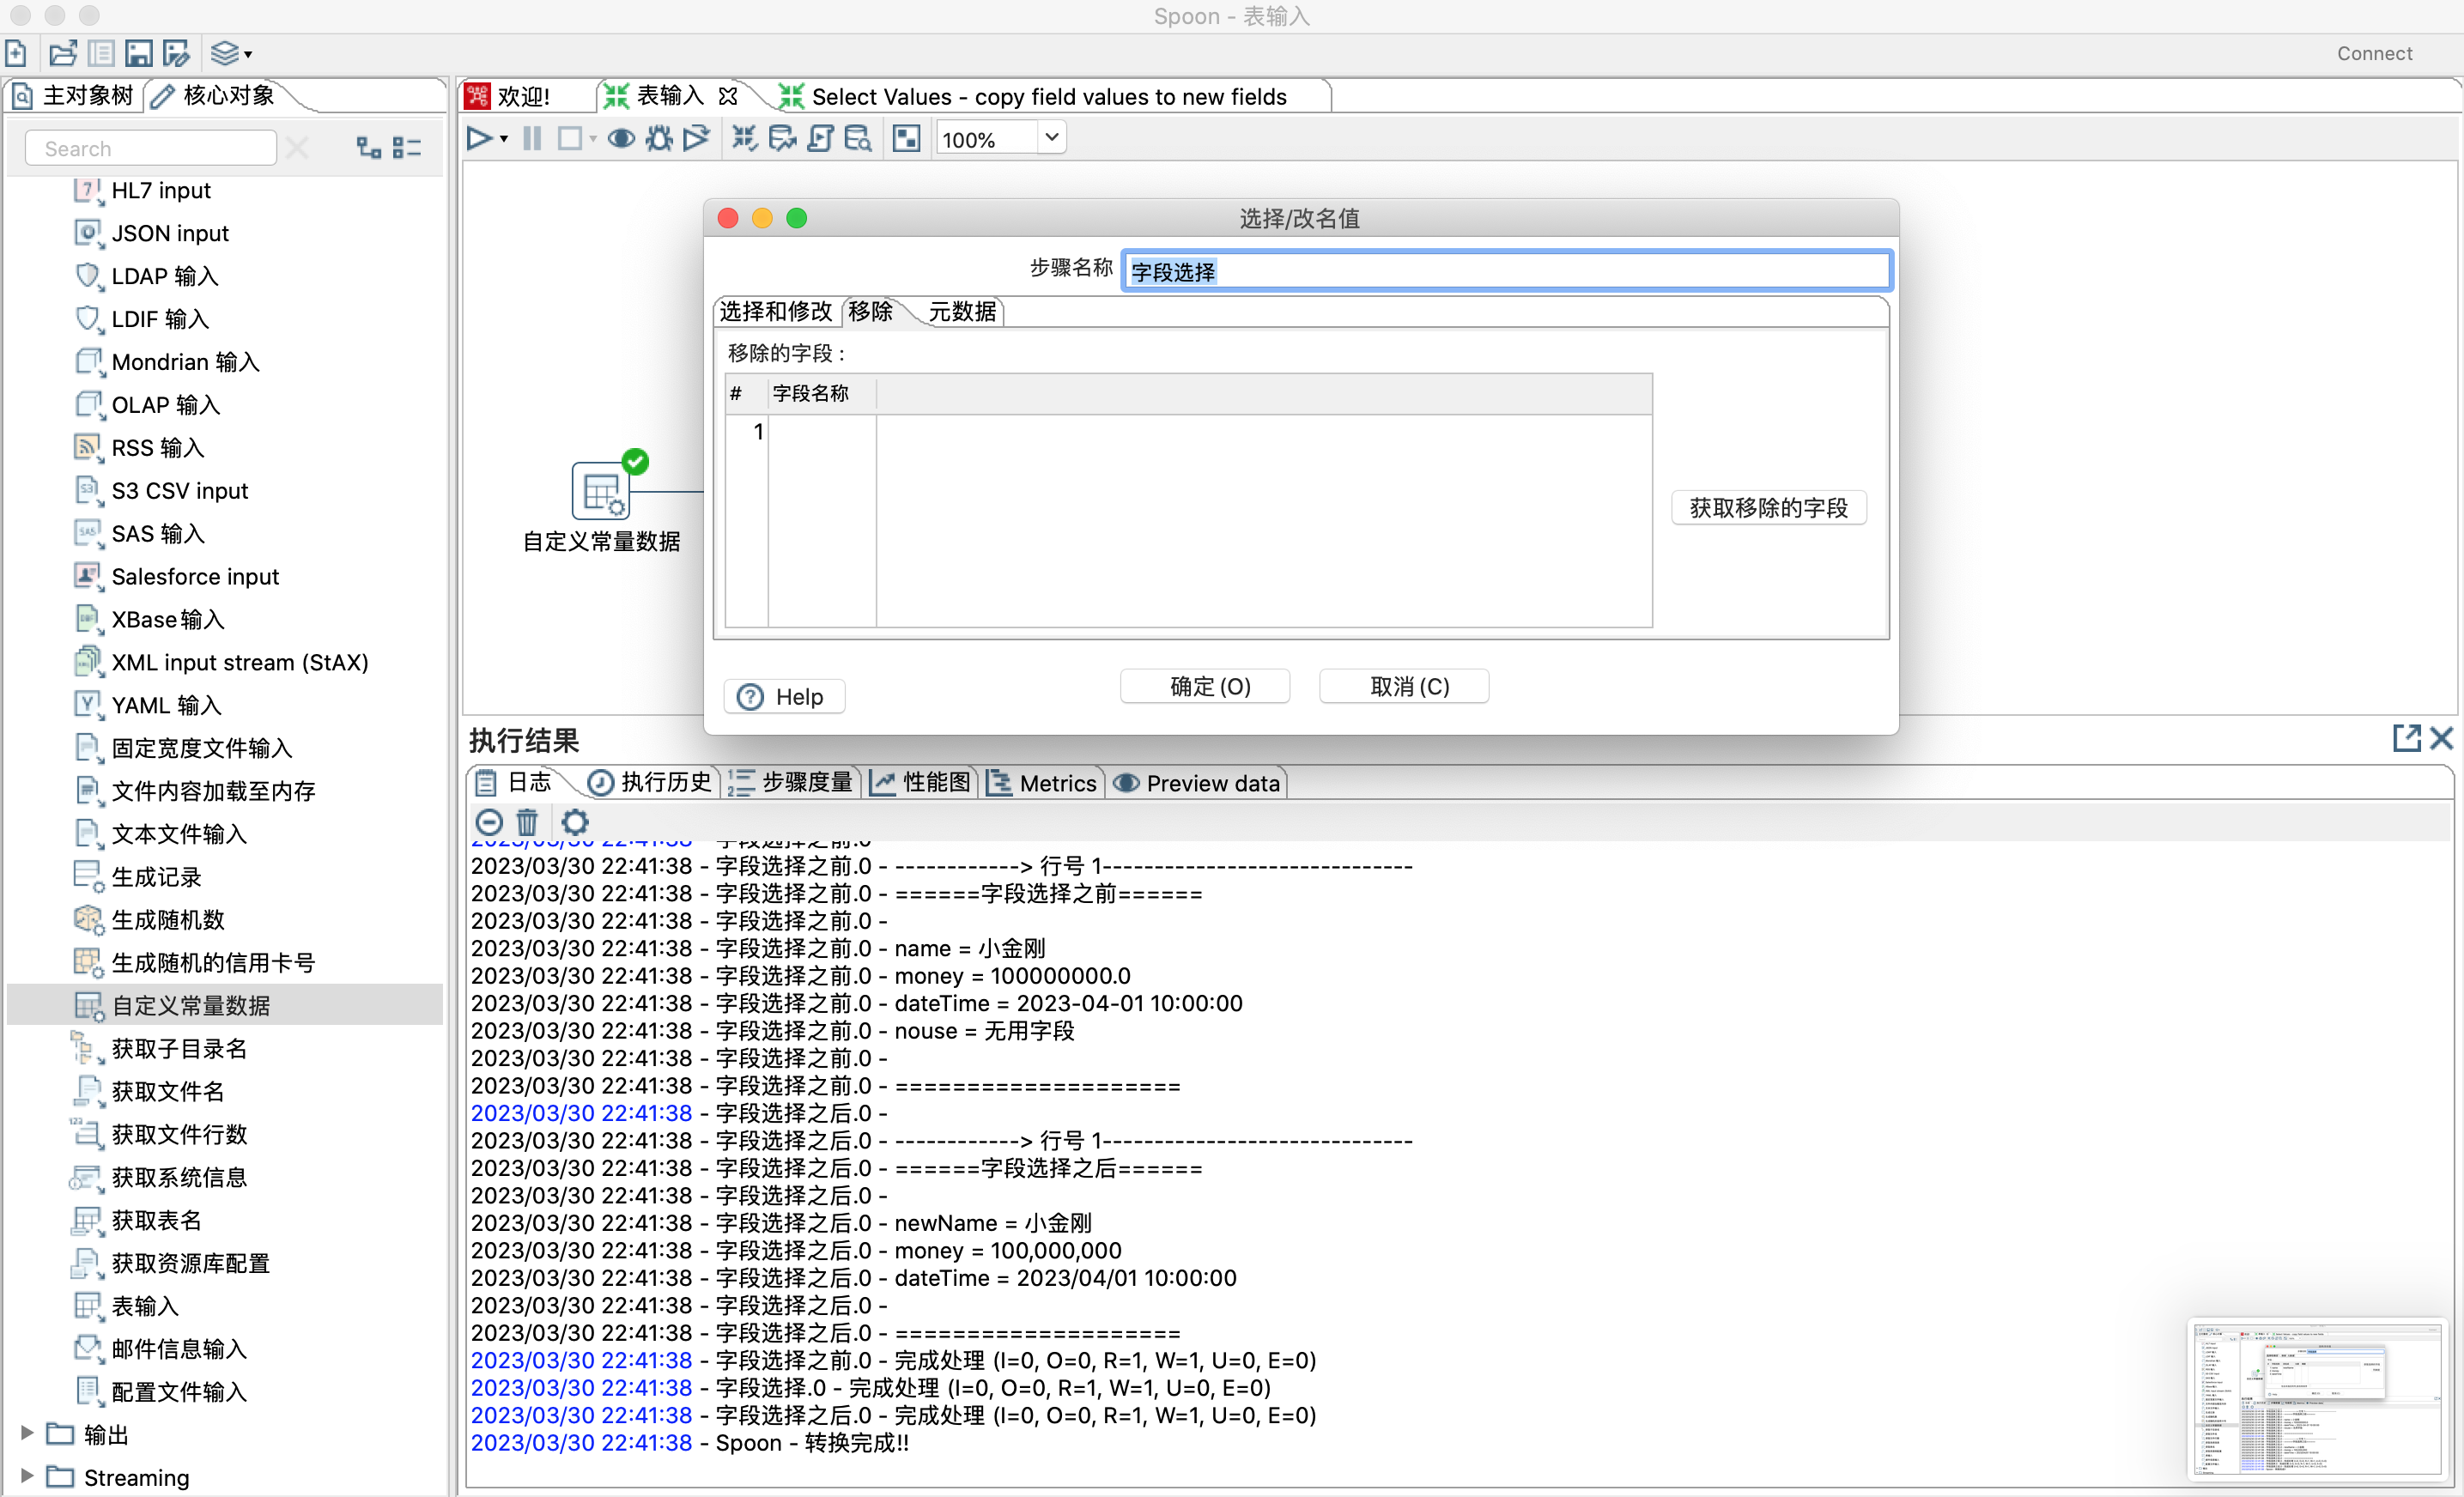Open log settings gear icon
The width and height of the screenshot is (2464, 1497).
575,822
